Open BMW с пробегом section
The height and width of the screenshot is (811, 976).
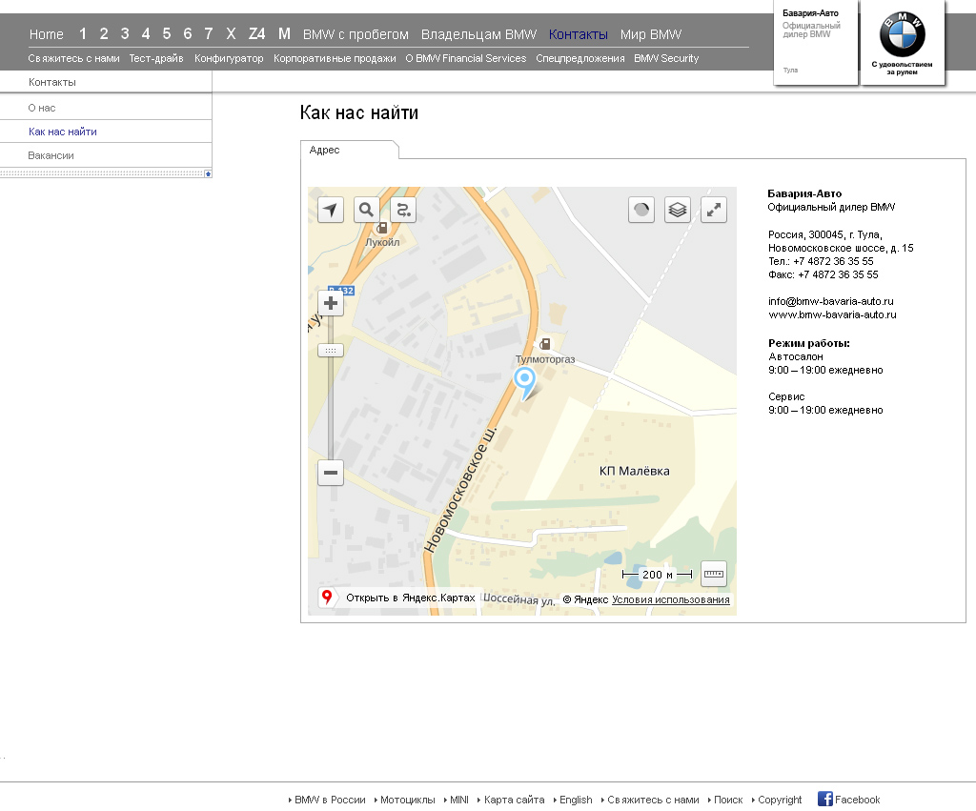click(x=356, y=34)
